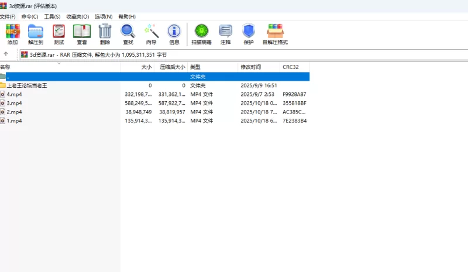Screen dimensions: 468x272
Task: Select the 上老王论坛当老王 folder
Action: tap(27, 85)
